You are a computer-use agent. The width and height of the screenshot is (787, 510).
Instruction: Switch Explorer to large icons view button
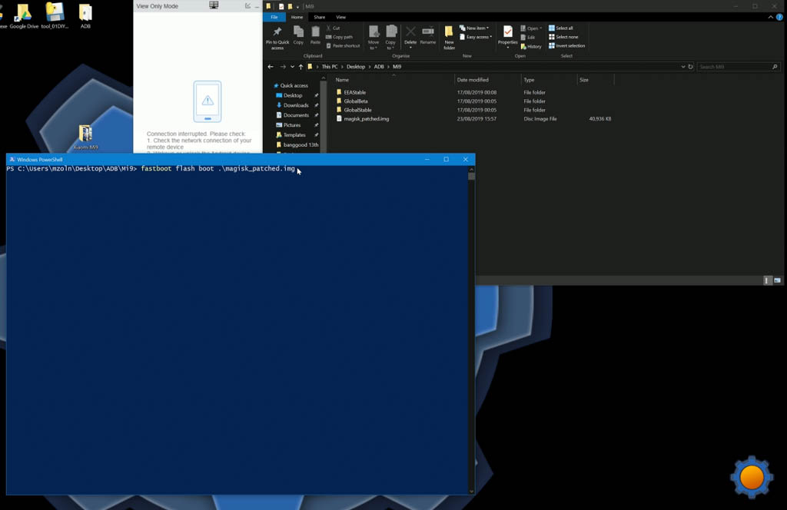pyautogui.click(x=777, y=281)
